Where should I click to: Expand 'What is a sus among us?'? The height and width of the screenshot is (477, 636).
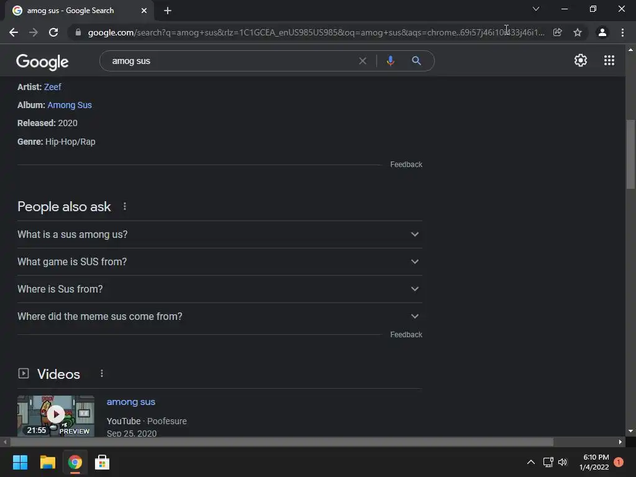(220, 234)
